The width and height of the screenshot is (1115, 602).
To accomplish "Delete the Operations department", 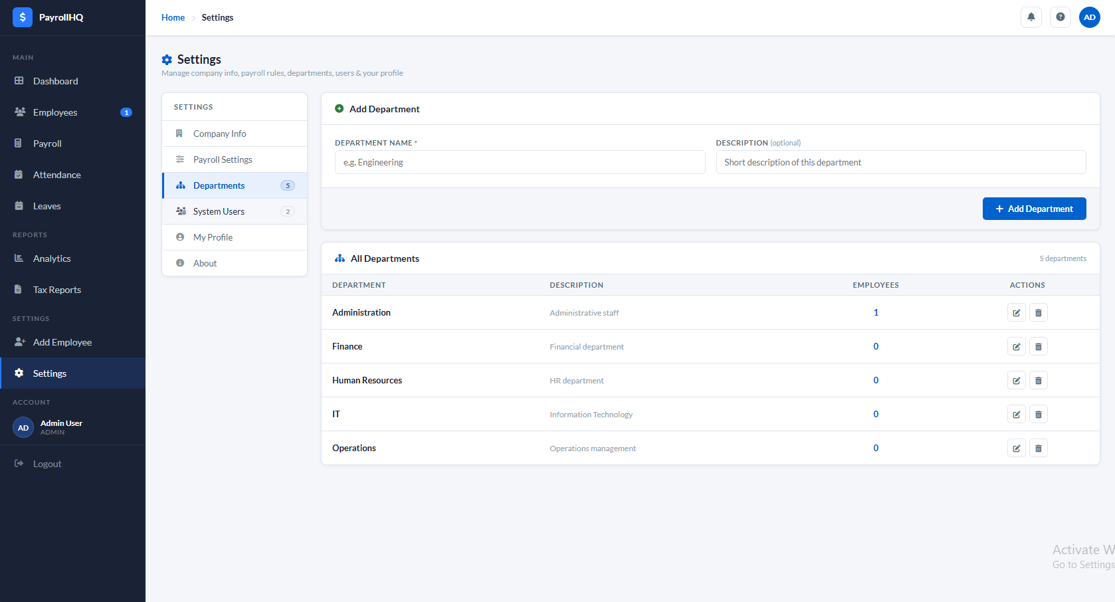I will point(1038,448).
